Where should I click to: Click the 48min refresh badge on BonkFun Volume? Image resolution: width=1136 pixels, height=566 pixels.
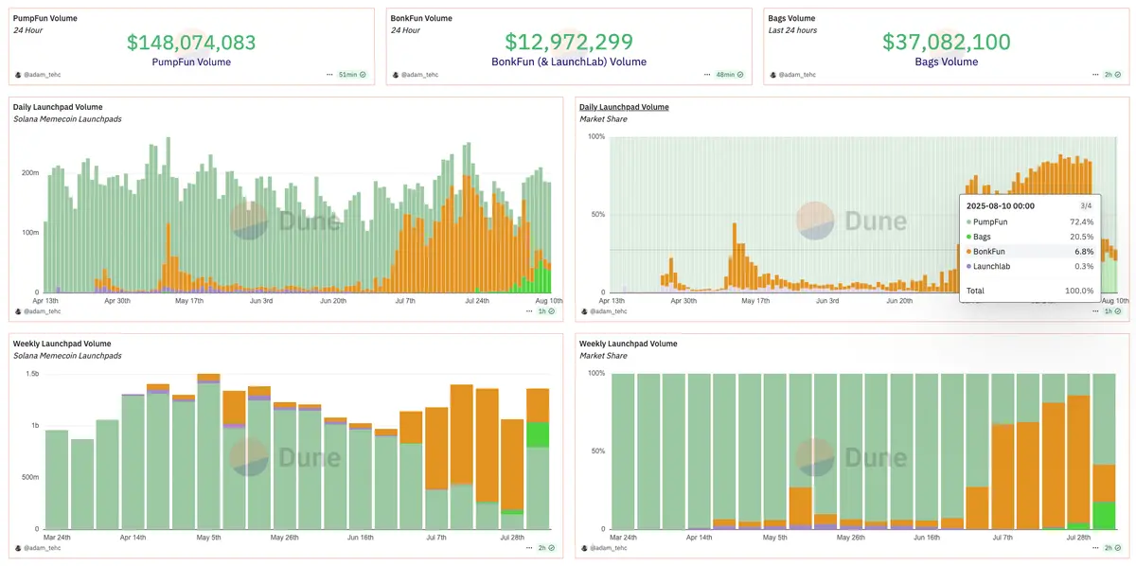click(729, 74)
